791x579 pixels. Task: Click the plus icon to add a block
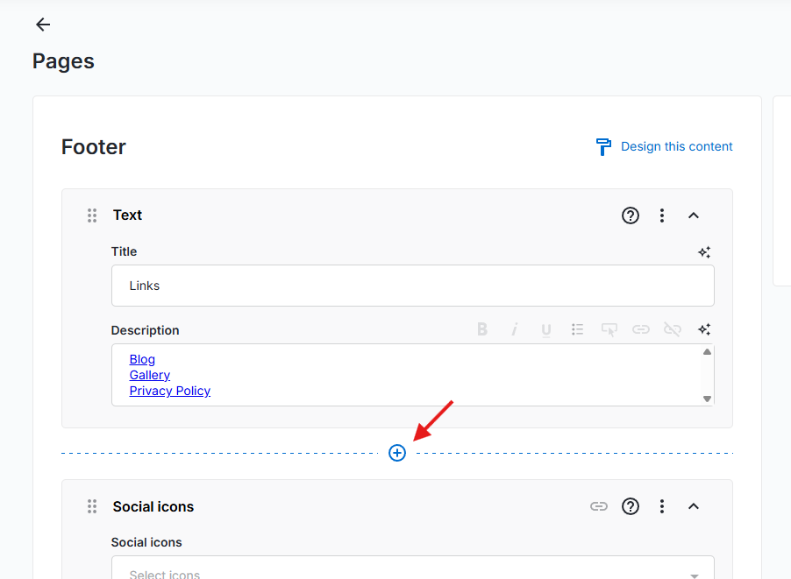397,453
